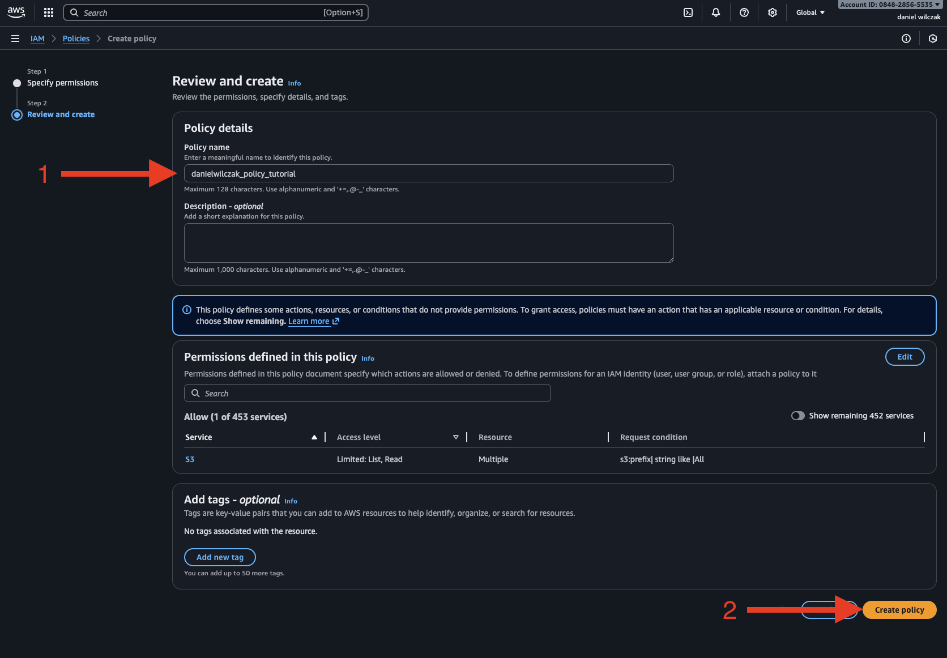Image resolution: width=947 pixels, height=658 pixels.
Task: Open the notifications bell
Action: click(x=716, y=12)
